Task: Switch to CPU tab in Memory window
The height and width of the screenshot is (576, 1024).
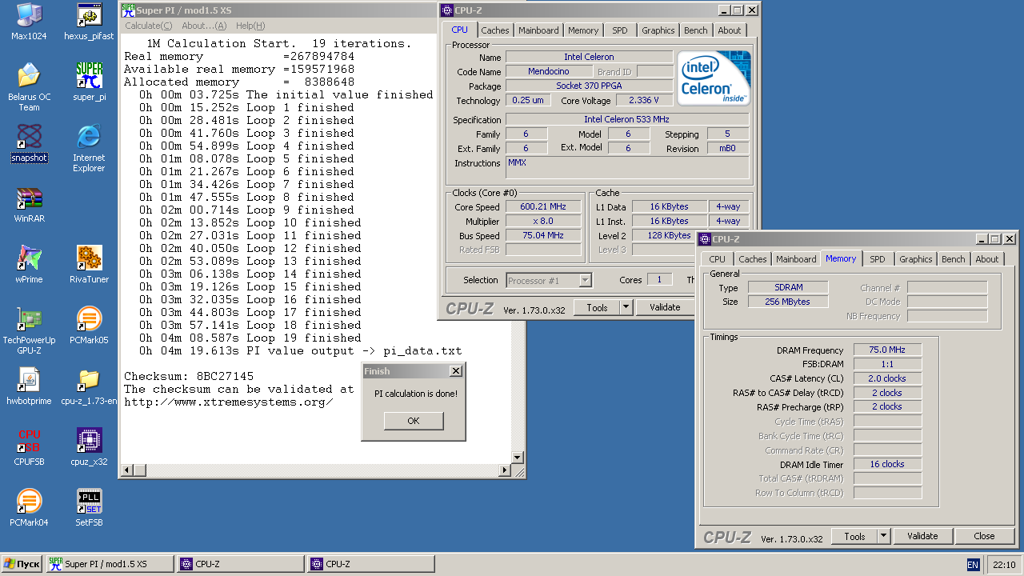Action: click(x=718, y=259)
